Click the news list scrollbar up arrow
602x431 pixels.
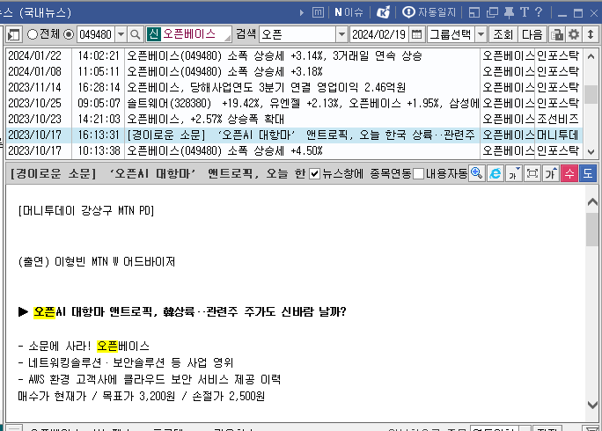coord(591,57)
